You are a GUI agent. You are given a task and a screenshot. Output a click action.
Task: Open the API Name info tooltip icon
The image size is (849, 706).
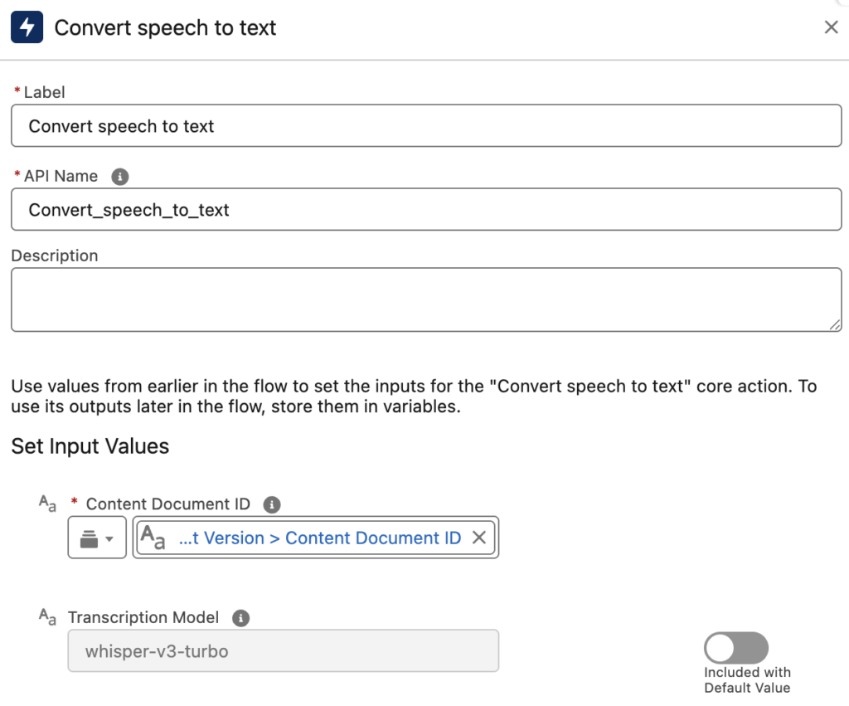119,177
